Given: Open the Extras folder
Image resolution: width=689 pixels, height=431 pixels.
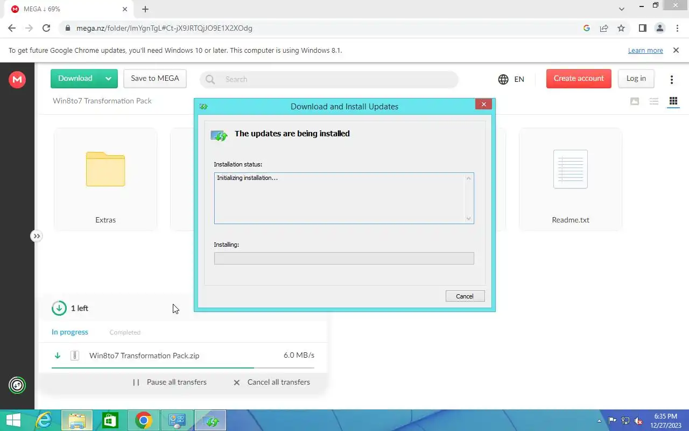Looking at the screenshot, I should coord(106,179).
